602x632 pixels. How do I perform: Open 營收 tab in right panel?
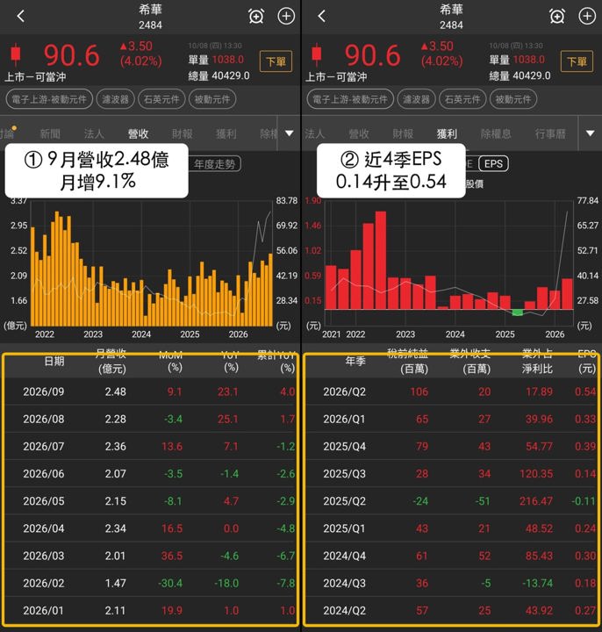click(x=359, y=133)
